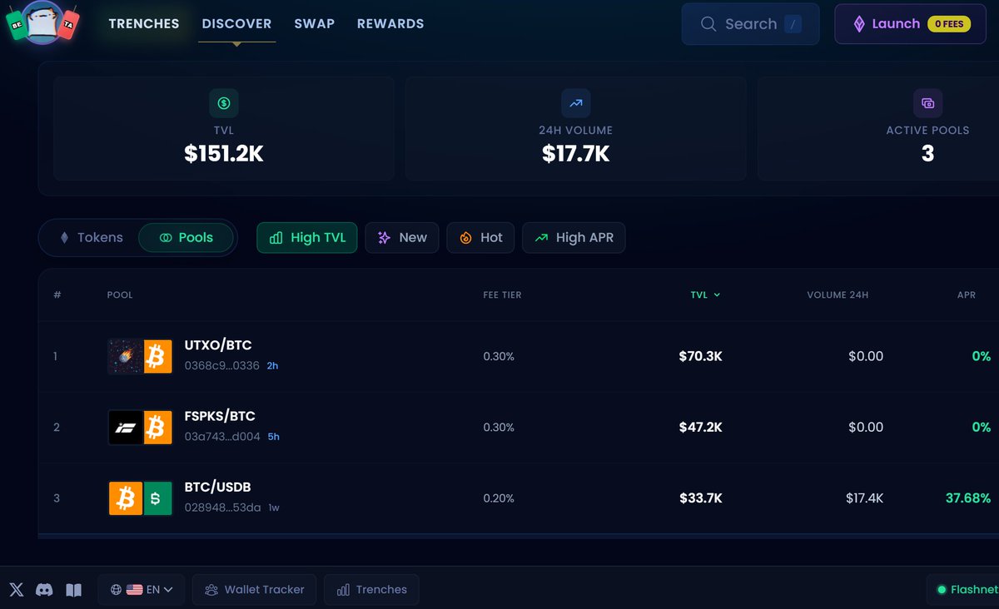Viewport: 999px width, 609px height.
Task: Click the $151.2K TVL stat
Action: tap(224, 154)
